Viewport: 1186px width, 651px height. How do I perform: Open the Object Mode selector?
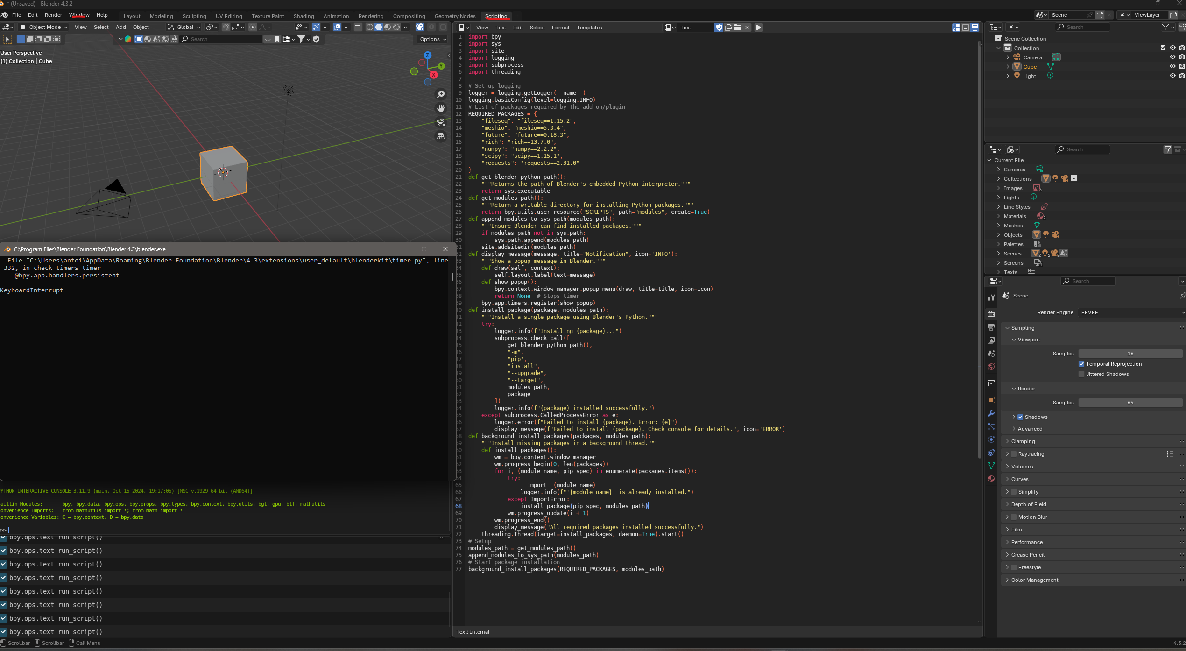[44, 27]
